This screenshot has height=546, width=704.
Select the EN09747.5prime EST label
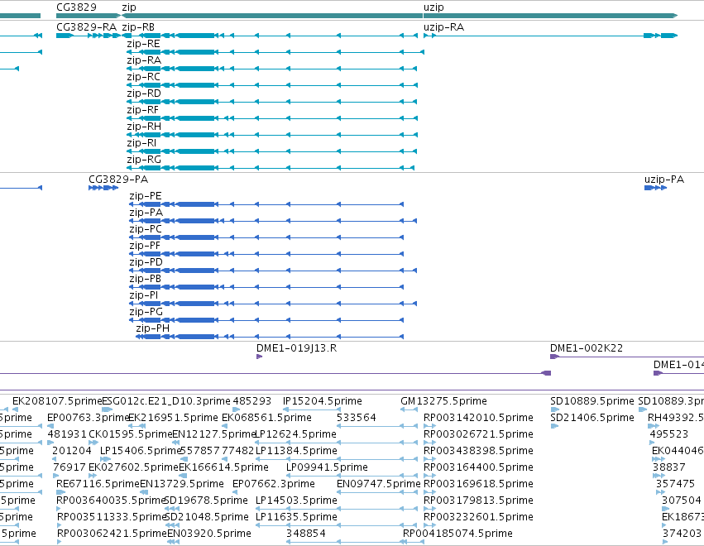click(x=379, y=484)
